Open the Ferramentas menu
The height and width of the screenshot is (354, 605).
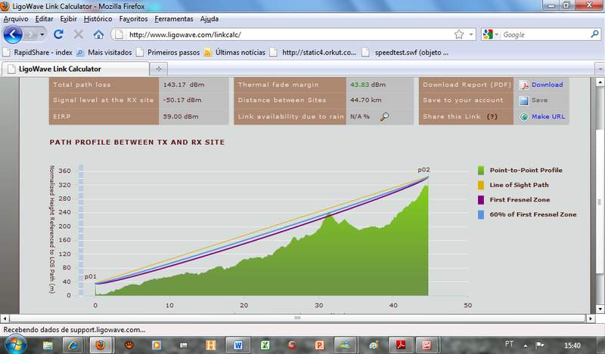pos(174,19)
